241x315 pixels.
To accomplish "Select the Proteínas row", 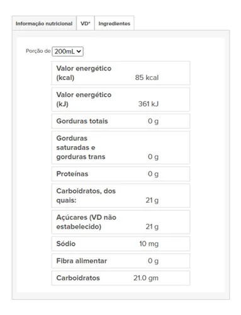I will click(121, 174).
